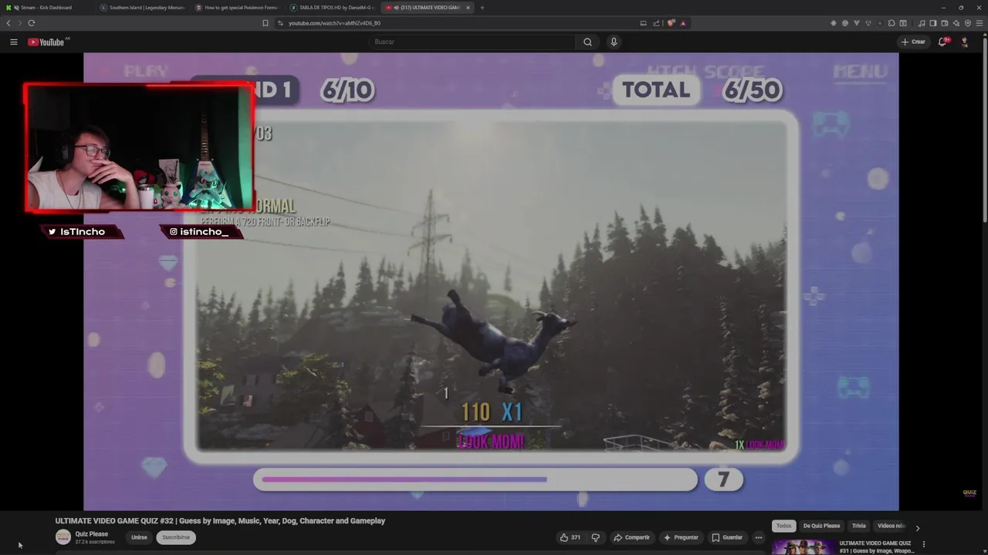The image size is (988, 555).
Task: Switch to TABLA DE TIPOS HD tab
Action: click(x=332, y=7)
